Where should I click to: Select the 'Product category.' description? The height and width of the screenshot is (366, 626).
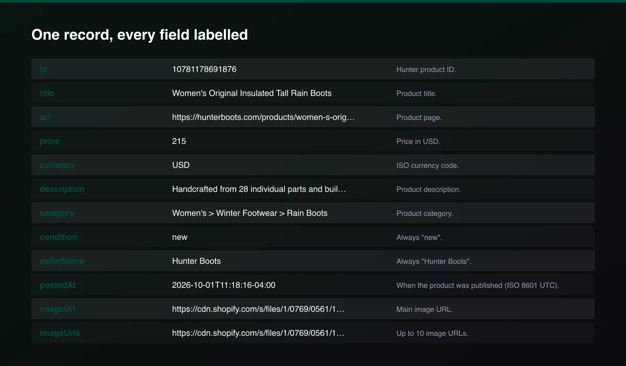pyautogui.click(x=425, y=213)
